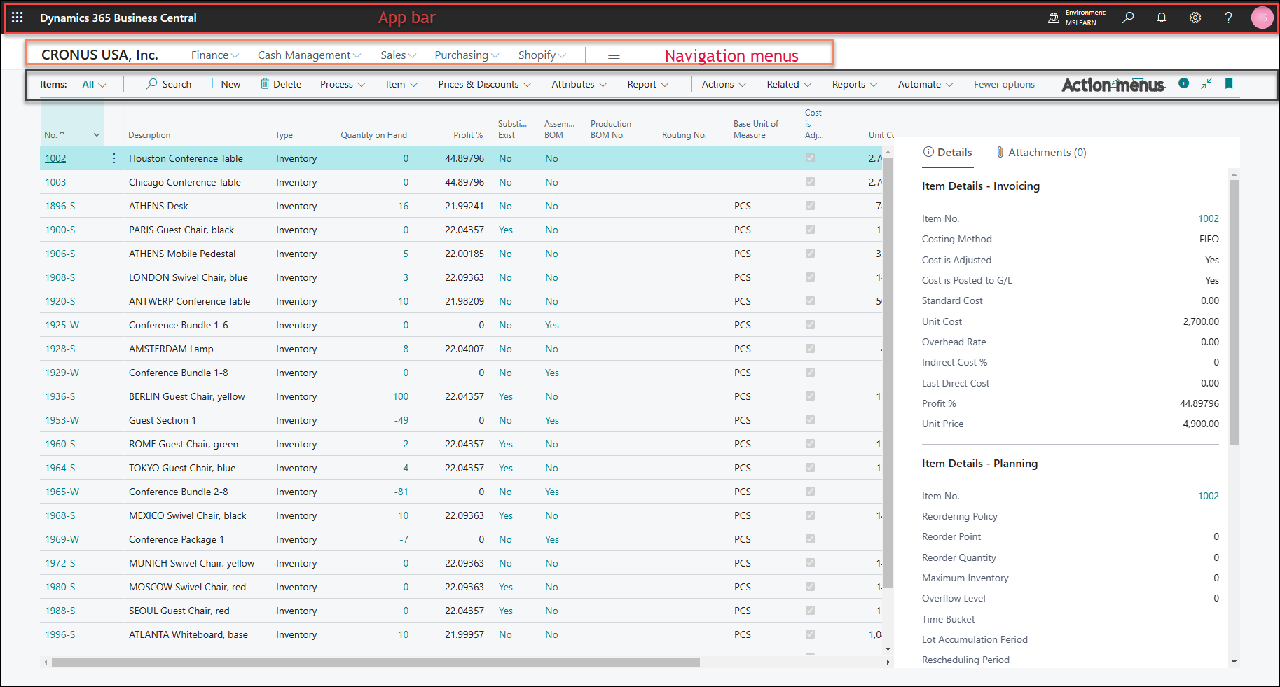Screen dimensions: 1280x687
Task: Open the Purchasing navigation menu
Action: pos(467,55)
